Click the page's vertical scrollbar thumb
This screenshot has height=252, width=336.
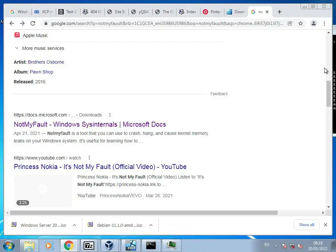[x=328, y=94]
